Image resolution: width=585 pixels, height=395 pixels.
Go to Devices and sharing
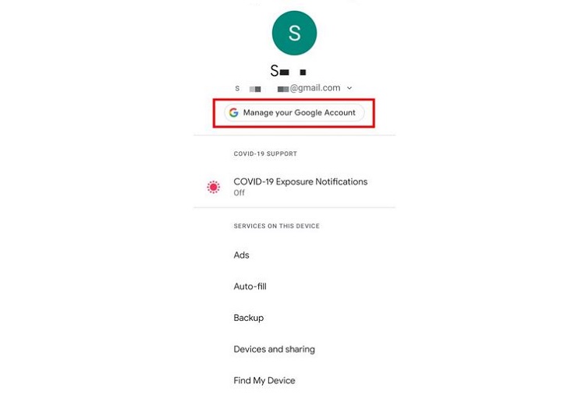click(x=275, y=349)
